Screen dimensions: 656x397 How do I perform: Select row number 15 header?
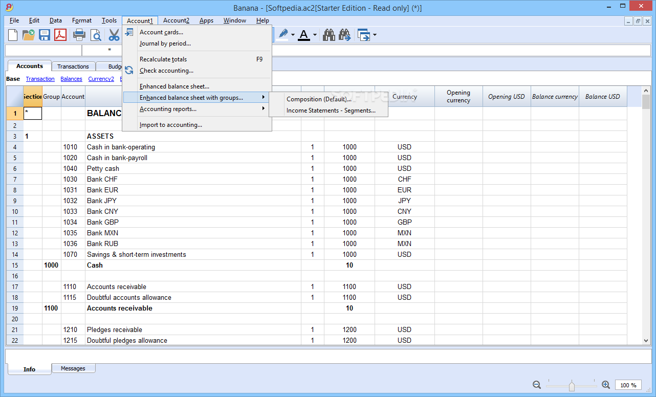(15, 265)
